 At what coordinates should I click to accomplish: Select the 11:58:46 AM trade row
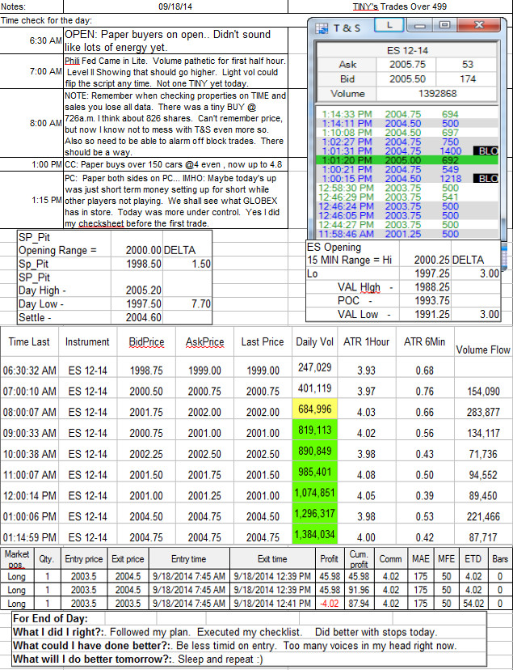407,234
